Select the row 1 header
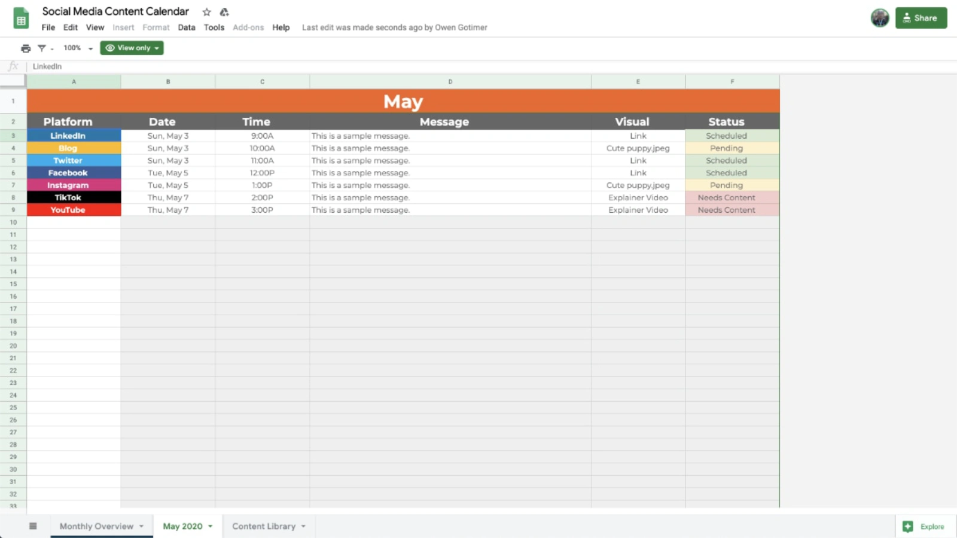 pos(13,101)
